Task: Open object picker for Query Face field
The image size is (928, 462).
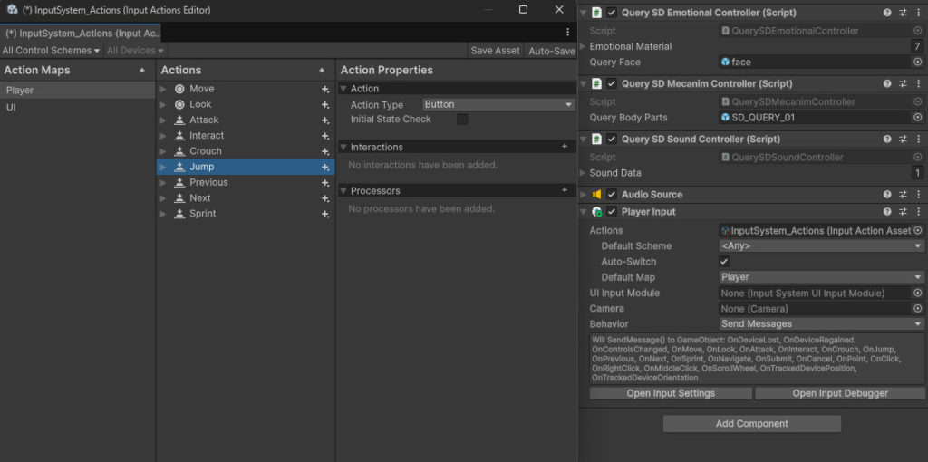Action: click(917, 63)
